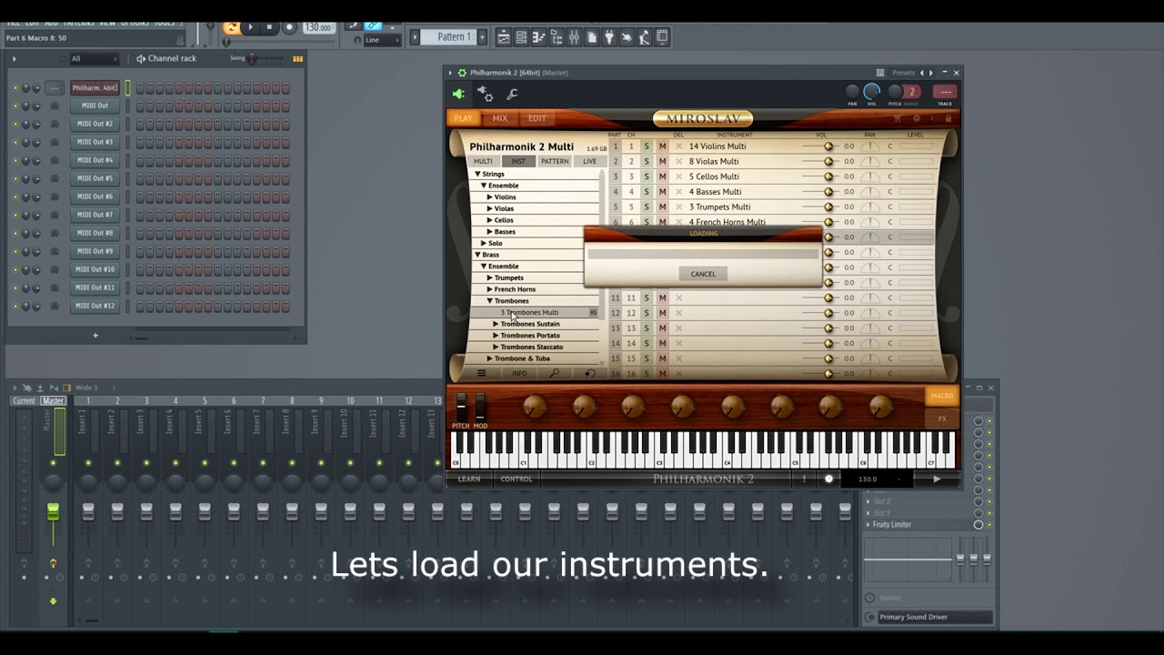Open the plugin wrench settings icon
Screen dimensions: 1164x655
[x=512, y=94]
